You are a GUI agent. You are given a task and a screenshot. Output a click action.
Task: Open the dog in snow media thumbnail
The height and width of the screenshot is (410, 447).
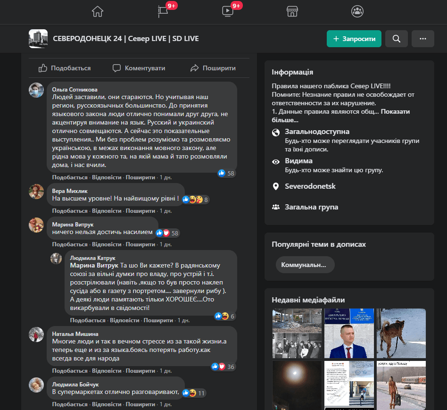pyautogui.click(x=401, y=333)
